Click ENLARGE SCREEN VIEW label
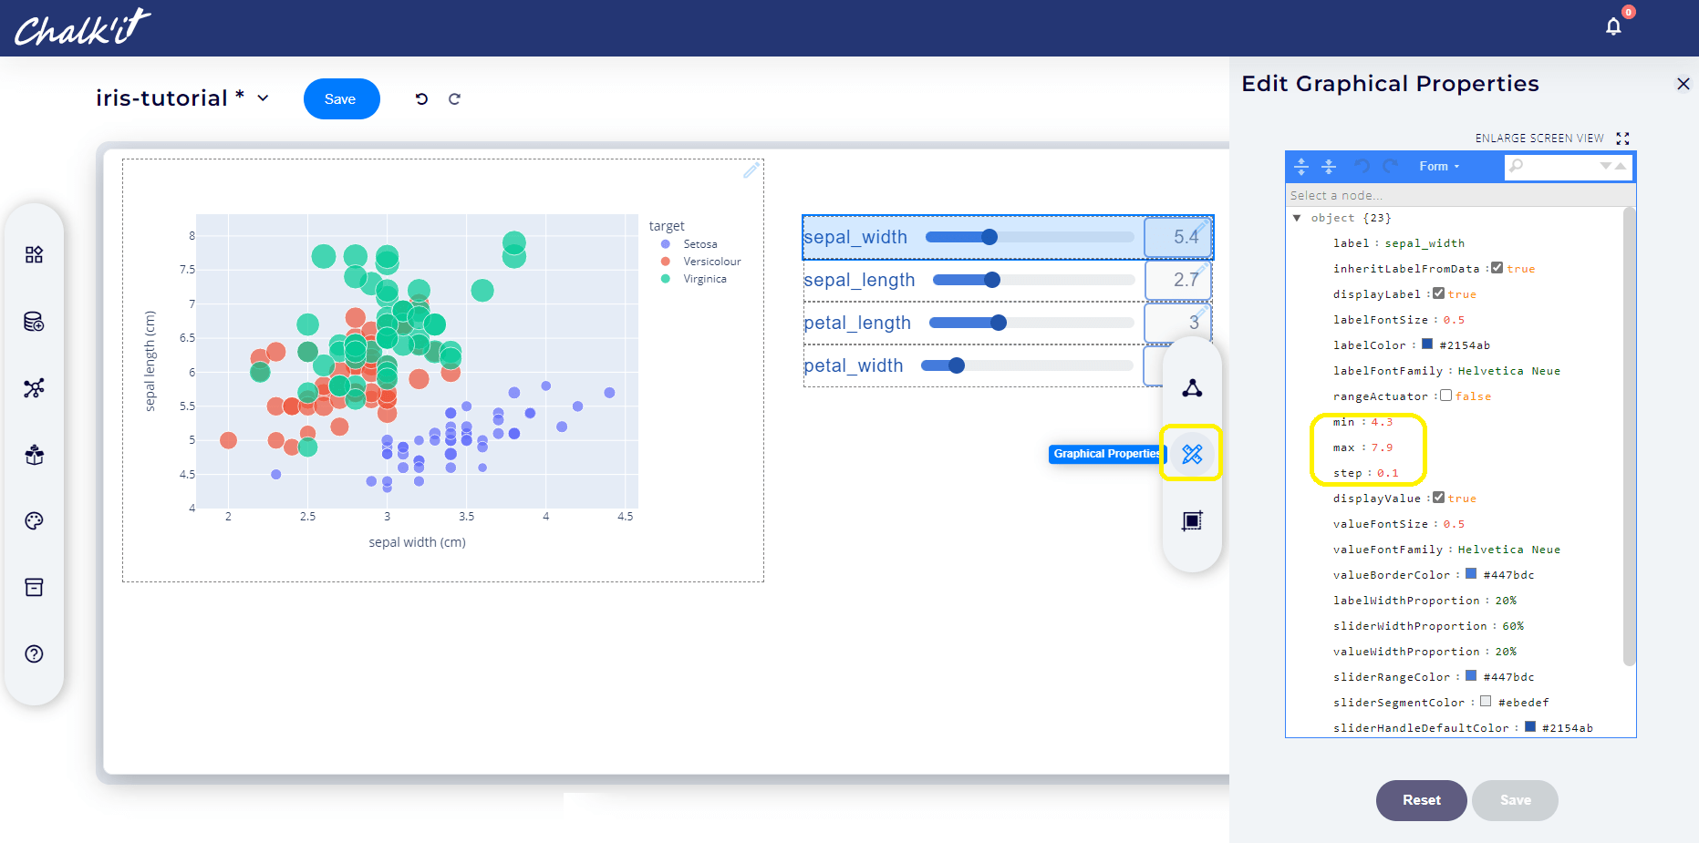1699x843 pixels. pyautogui.click(x=1539, y=139)
